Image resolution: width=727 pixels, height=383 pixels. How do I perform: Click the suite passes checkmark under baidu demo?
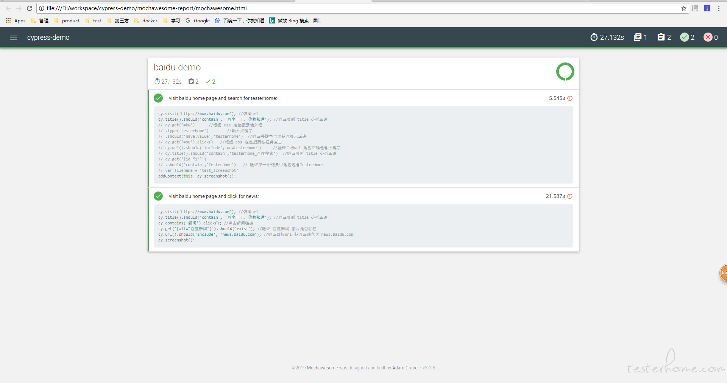pyautogui.click(x=208, y=81)
